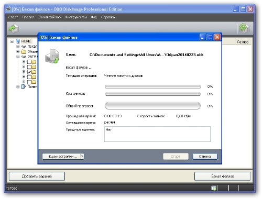Click the main window resize grip
The image size is (262, 199).
click(253, 189)
